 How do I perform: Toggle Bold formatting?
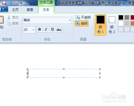40,29
